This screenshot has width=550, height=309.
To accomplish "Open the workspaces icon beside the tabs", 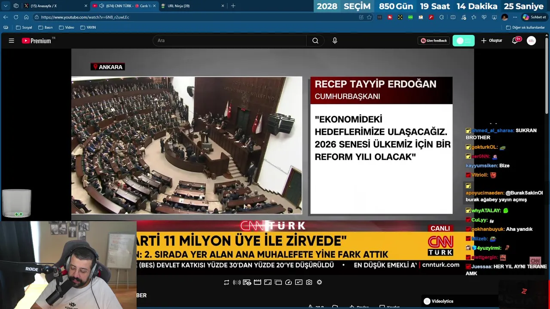I will (x=16, y=6).
